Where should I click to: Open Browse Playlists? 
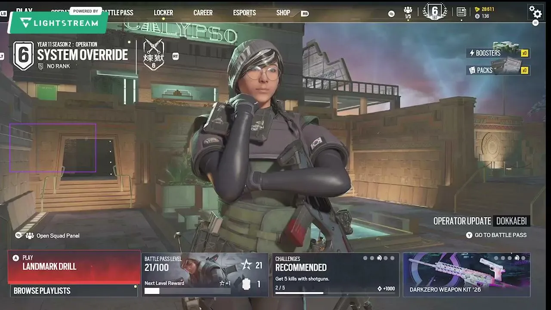click(x=74, y=291)
